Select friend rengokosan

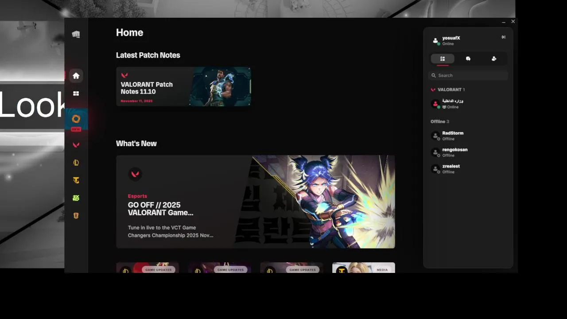click(x=468, y=152)
